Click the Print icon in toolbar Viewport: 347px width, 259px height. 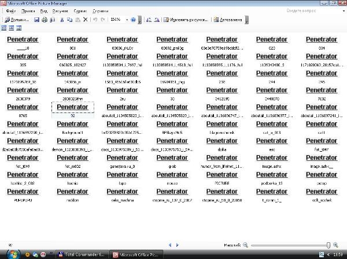[x=45, y=20]
